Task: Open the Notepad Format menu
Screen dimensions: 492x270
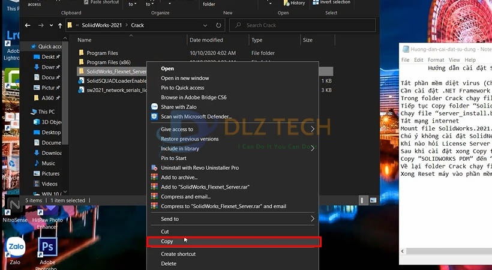Action: pos(436,60)
